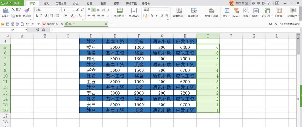
Task: Click the 易水寒 user account name
Action: pyautogui.click(x=240, y=3)
